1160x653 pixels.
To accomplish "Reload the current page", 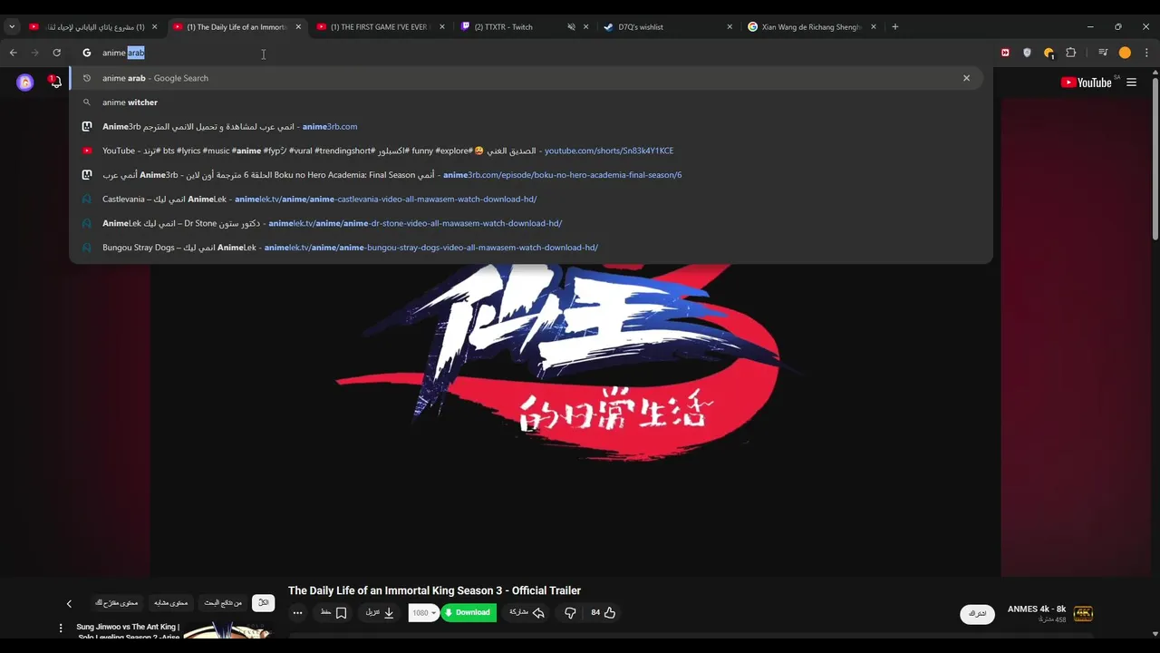I will pyautogui.click(x=56, y=53).
